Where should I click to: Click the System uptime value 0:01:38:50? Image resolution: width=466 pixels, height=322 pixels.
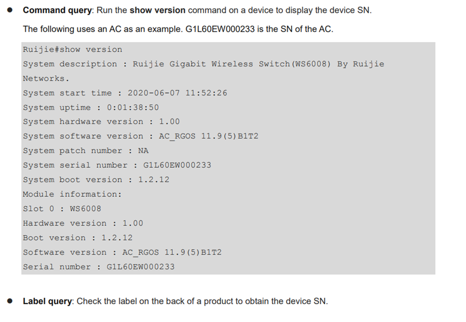(133, 107)
